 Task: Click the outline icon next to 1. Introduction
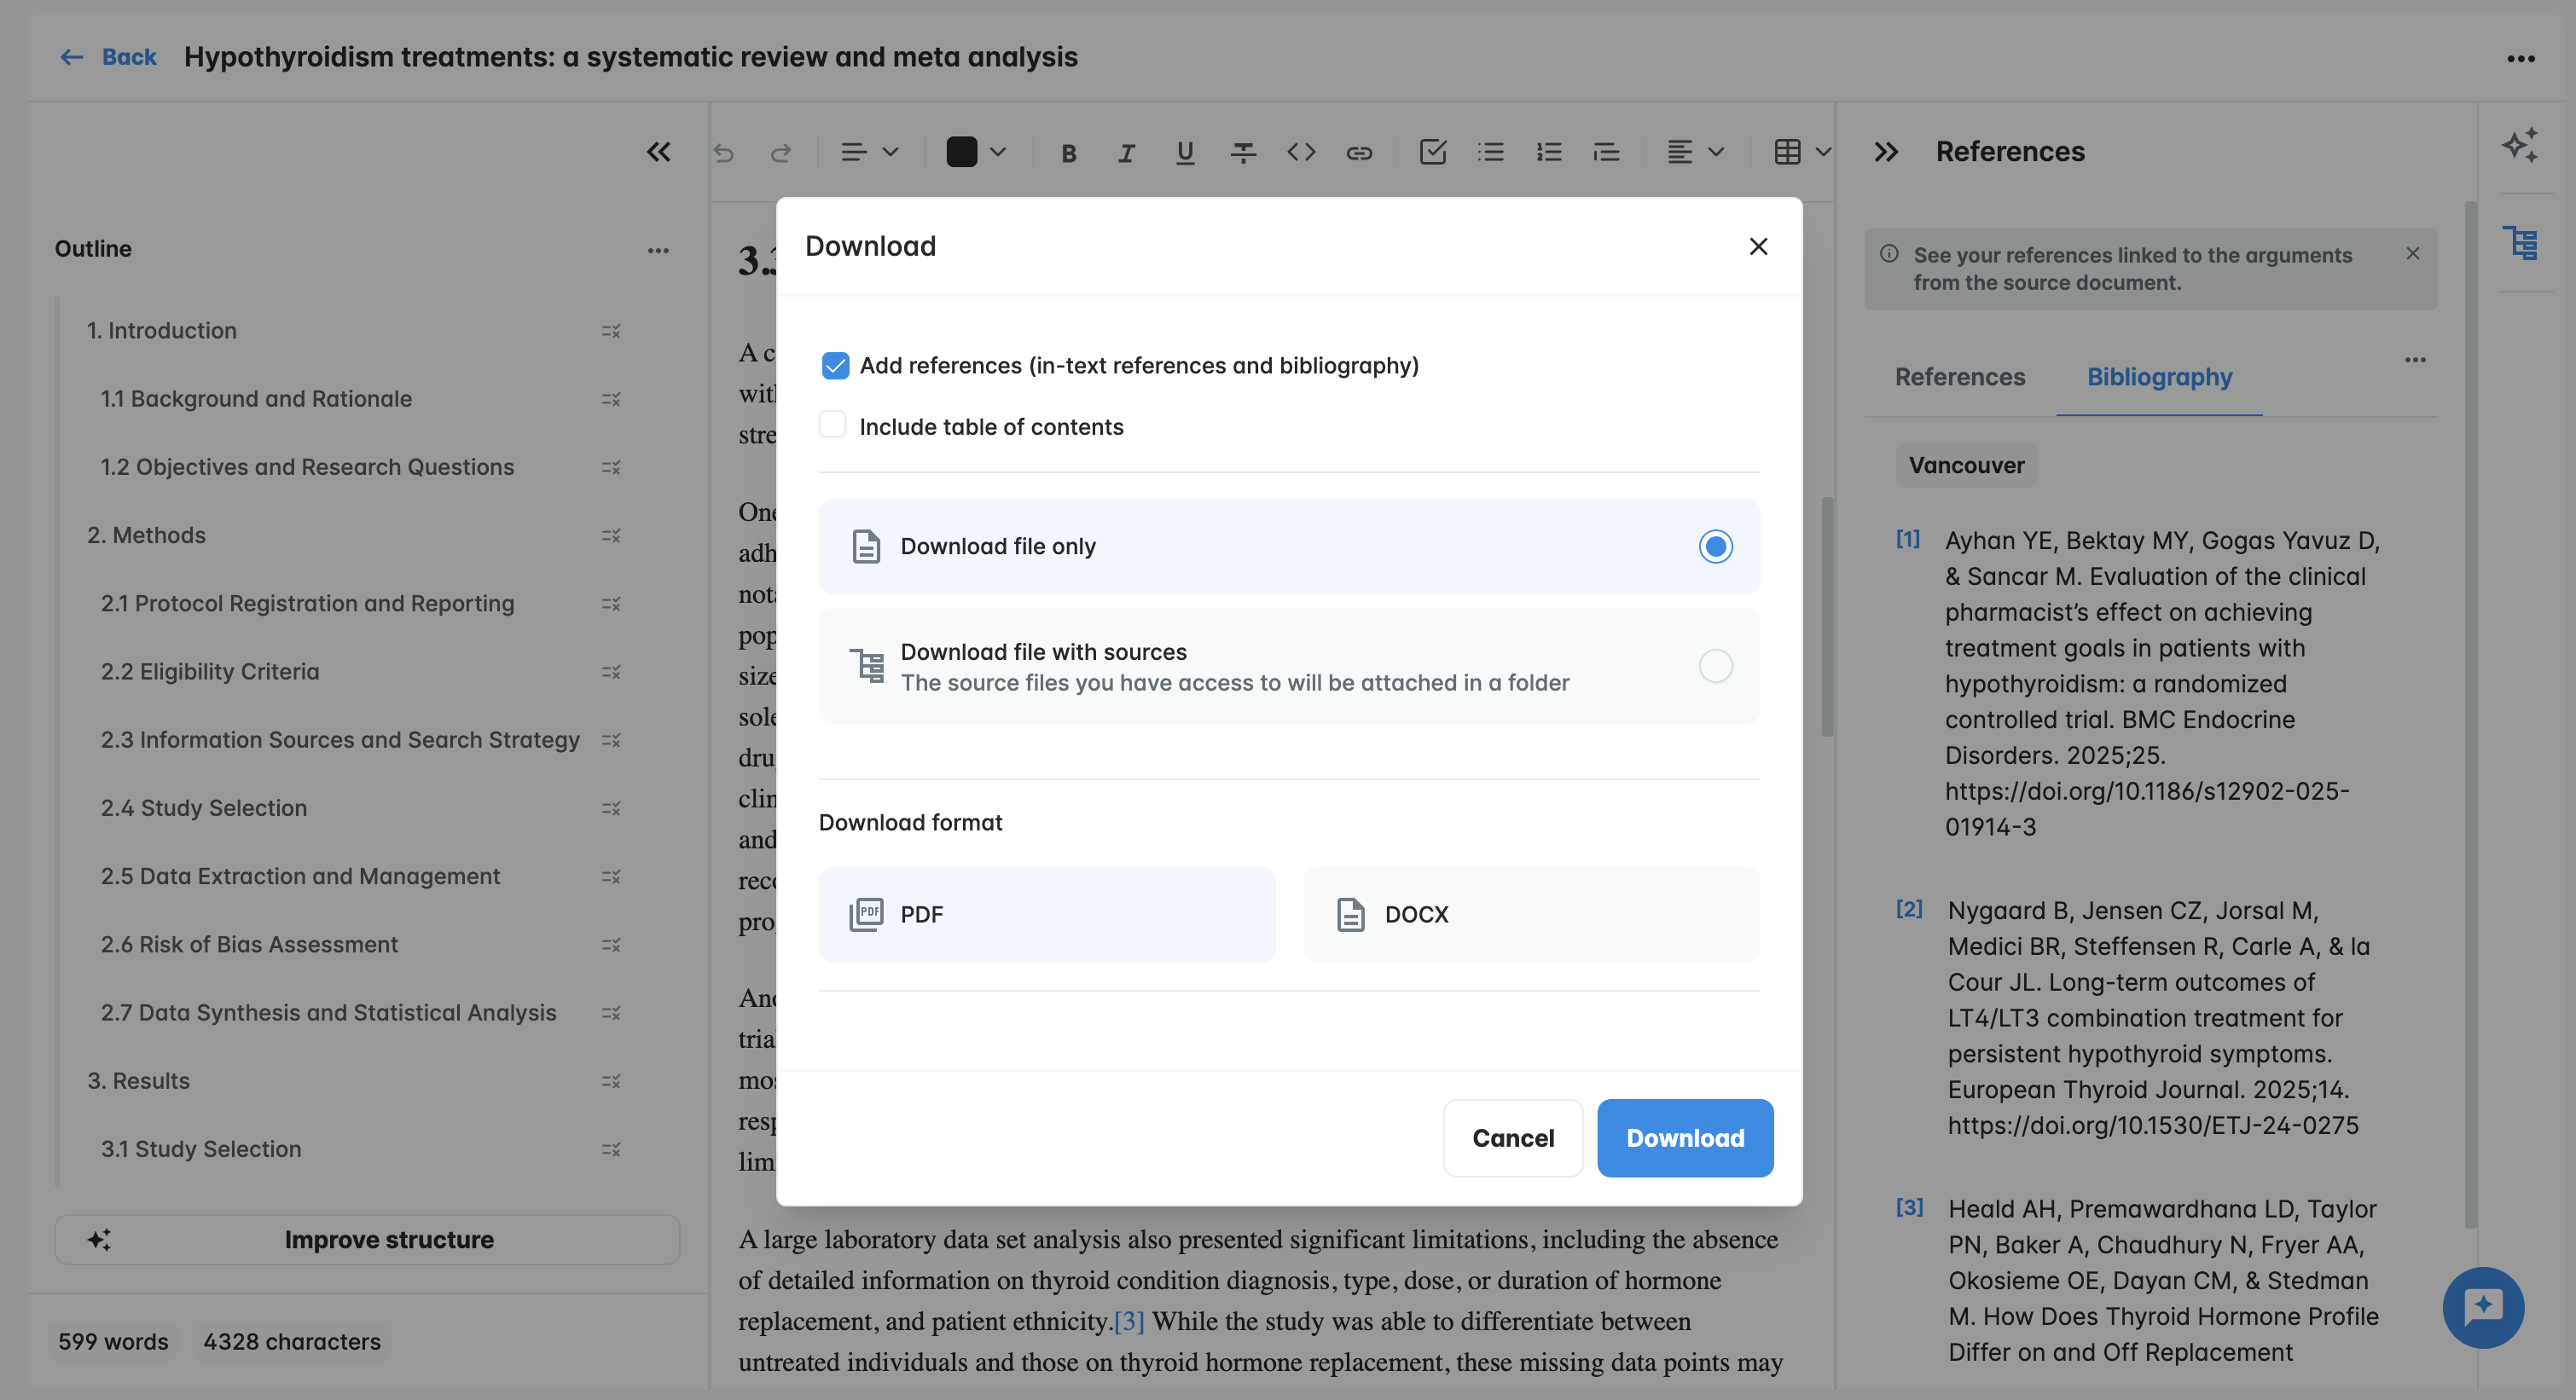click(611, 331)
